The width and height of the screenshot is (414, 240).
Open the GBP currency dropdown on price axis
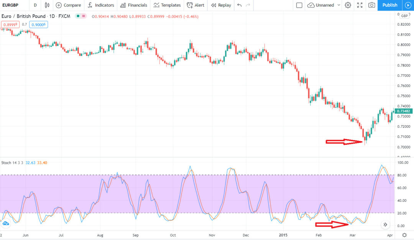click(405, 16)
